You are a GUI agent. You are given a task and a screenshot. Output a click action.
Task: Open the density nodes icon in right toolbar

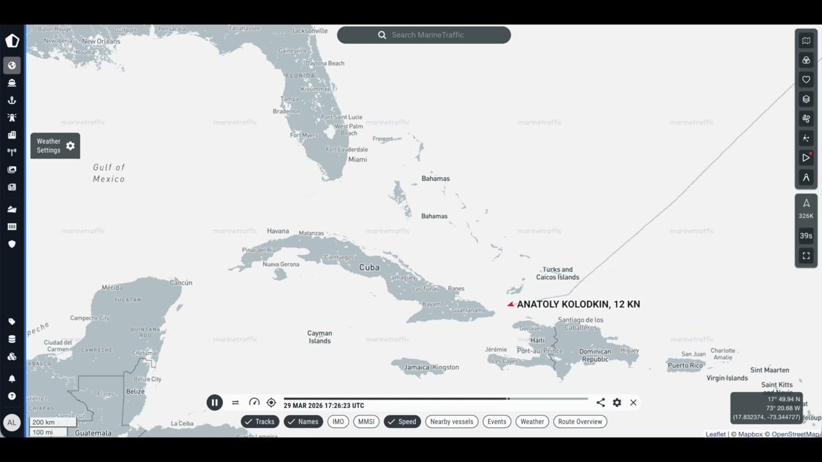806,138
